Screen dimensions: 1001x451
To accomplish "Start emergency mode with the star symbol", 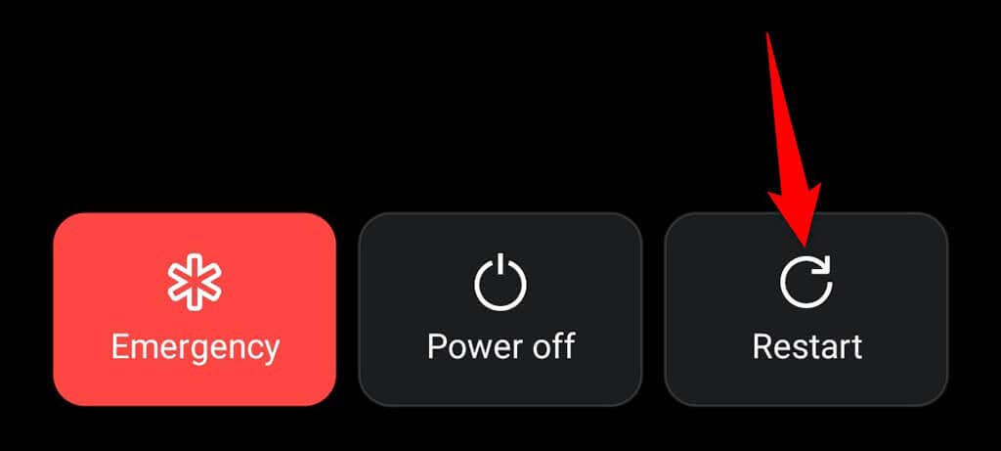I will (x=195, y=282).
